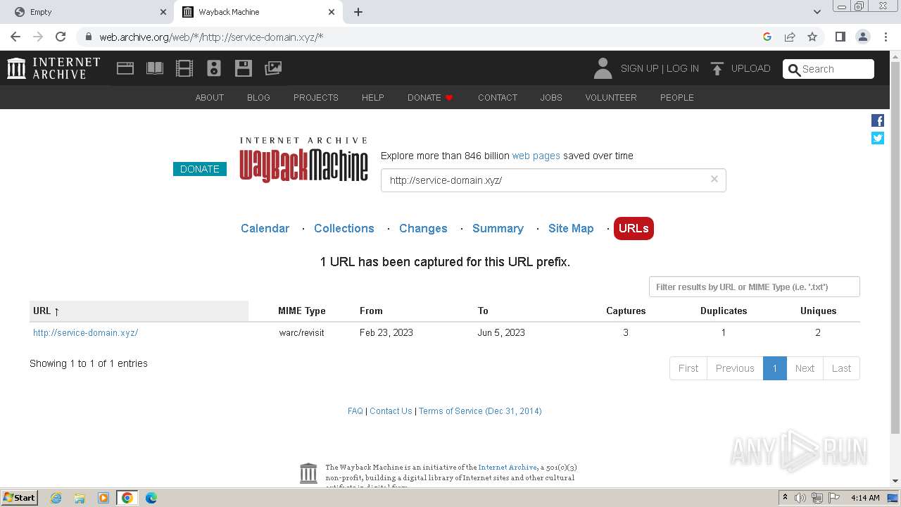Click LOG IN link
901x507 pixels.
pos(683,68)
